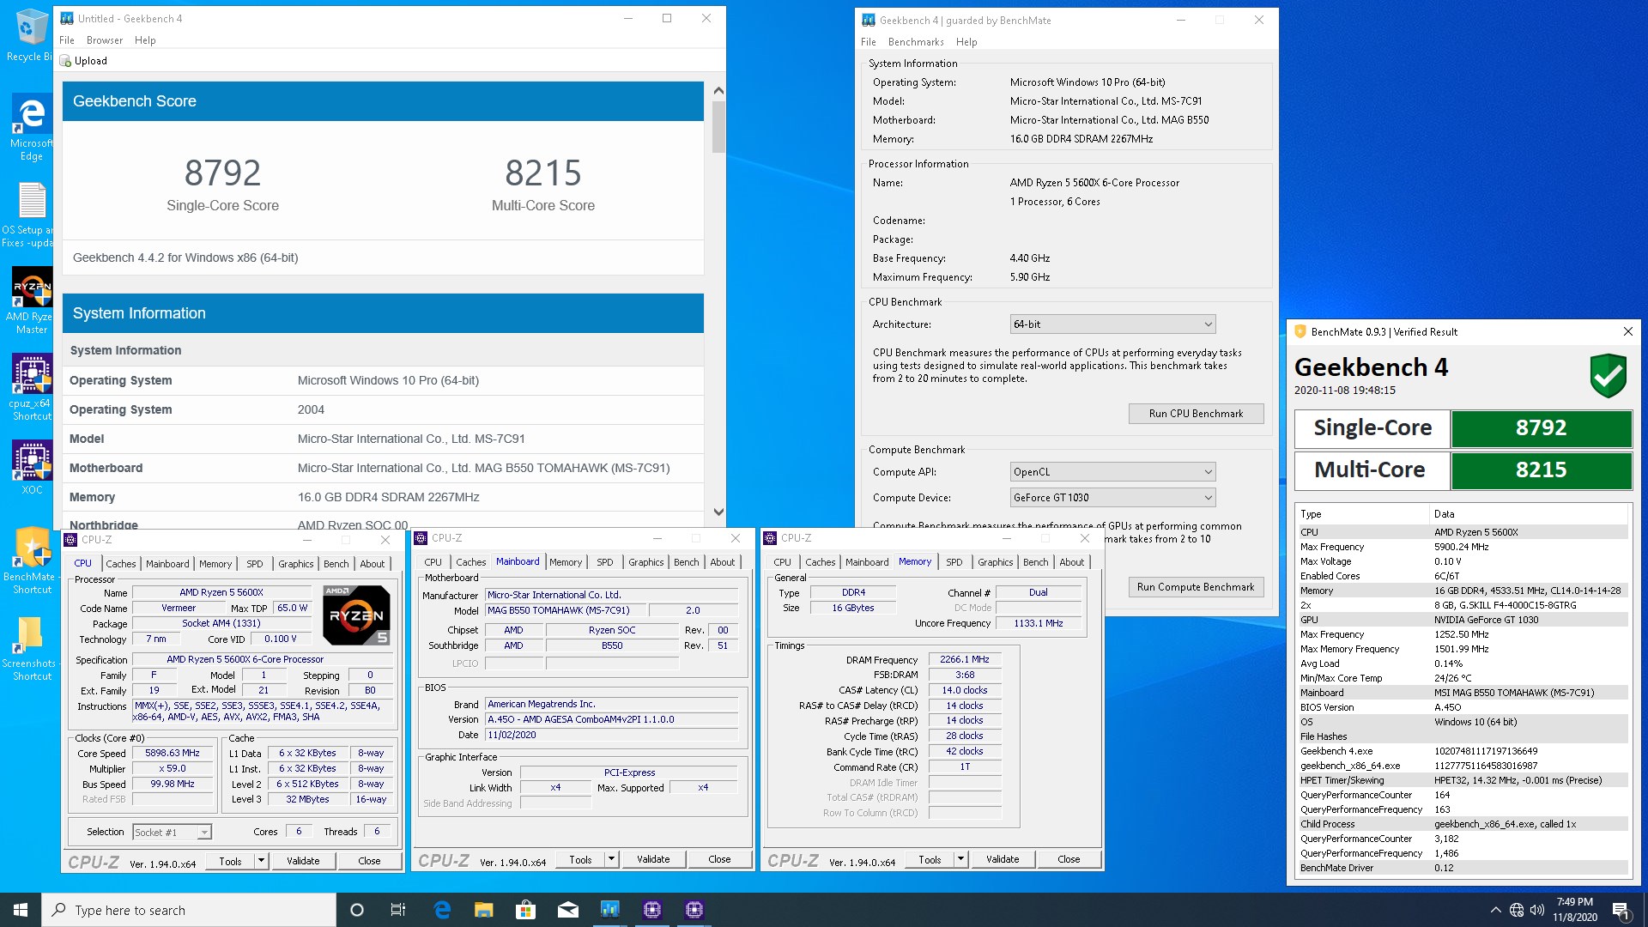Click the Core Speed 5898.63 MHz value

[x=173, y=754]
